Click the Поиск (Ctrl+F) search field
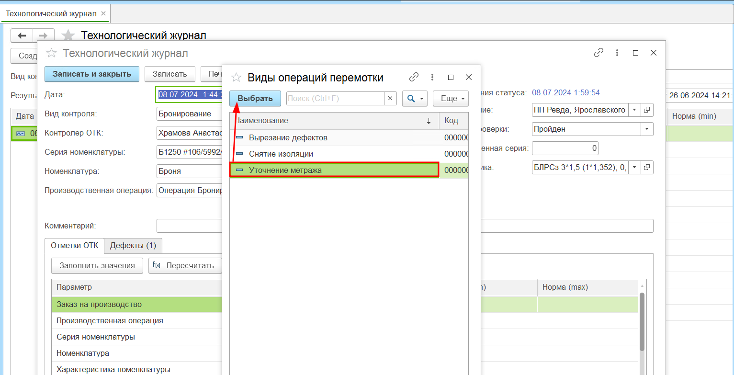 335,99
